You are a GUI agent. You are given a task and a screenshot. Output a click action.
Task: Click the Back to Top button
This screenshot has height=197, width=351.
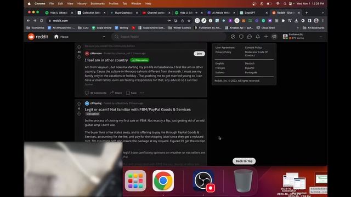coord(244,161)
